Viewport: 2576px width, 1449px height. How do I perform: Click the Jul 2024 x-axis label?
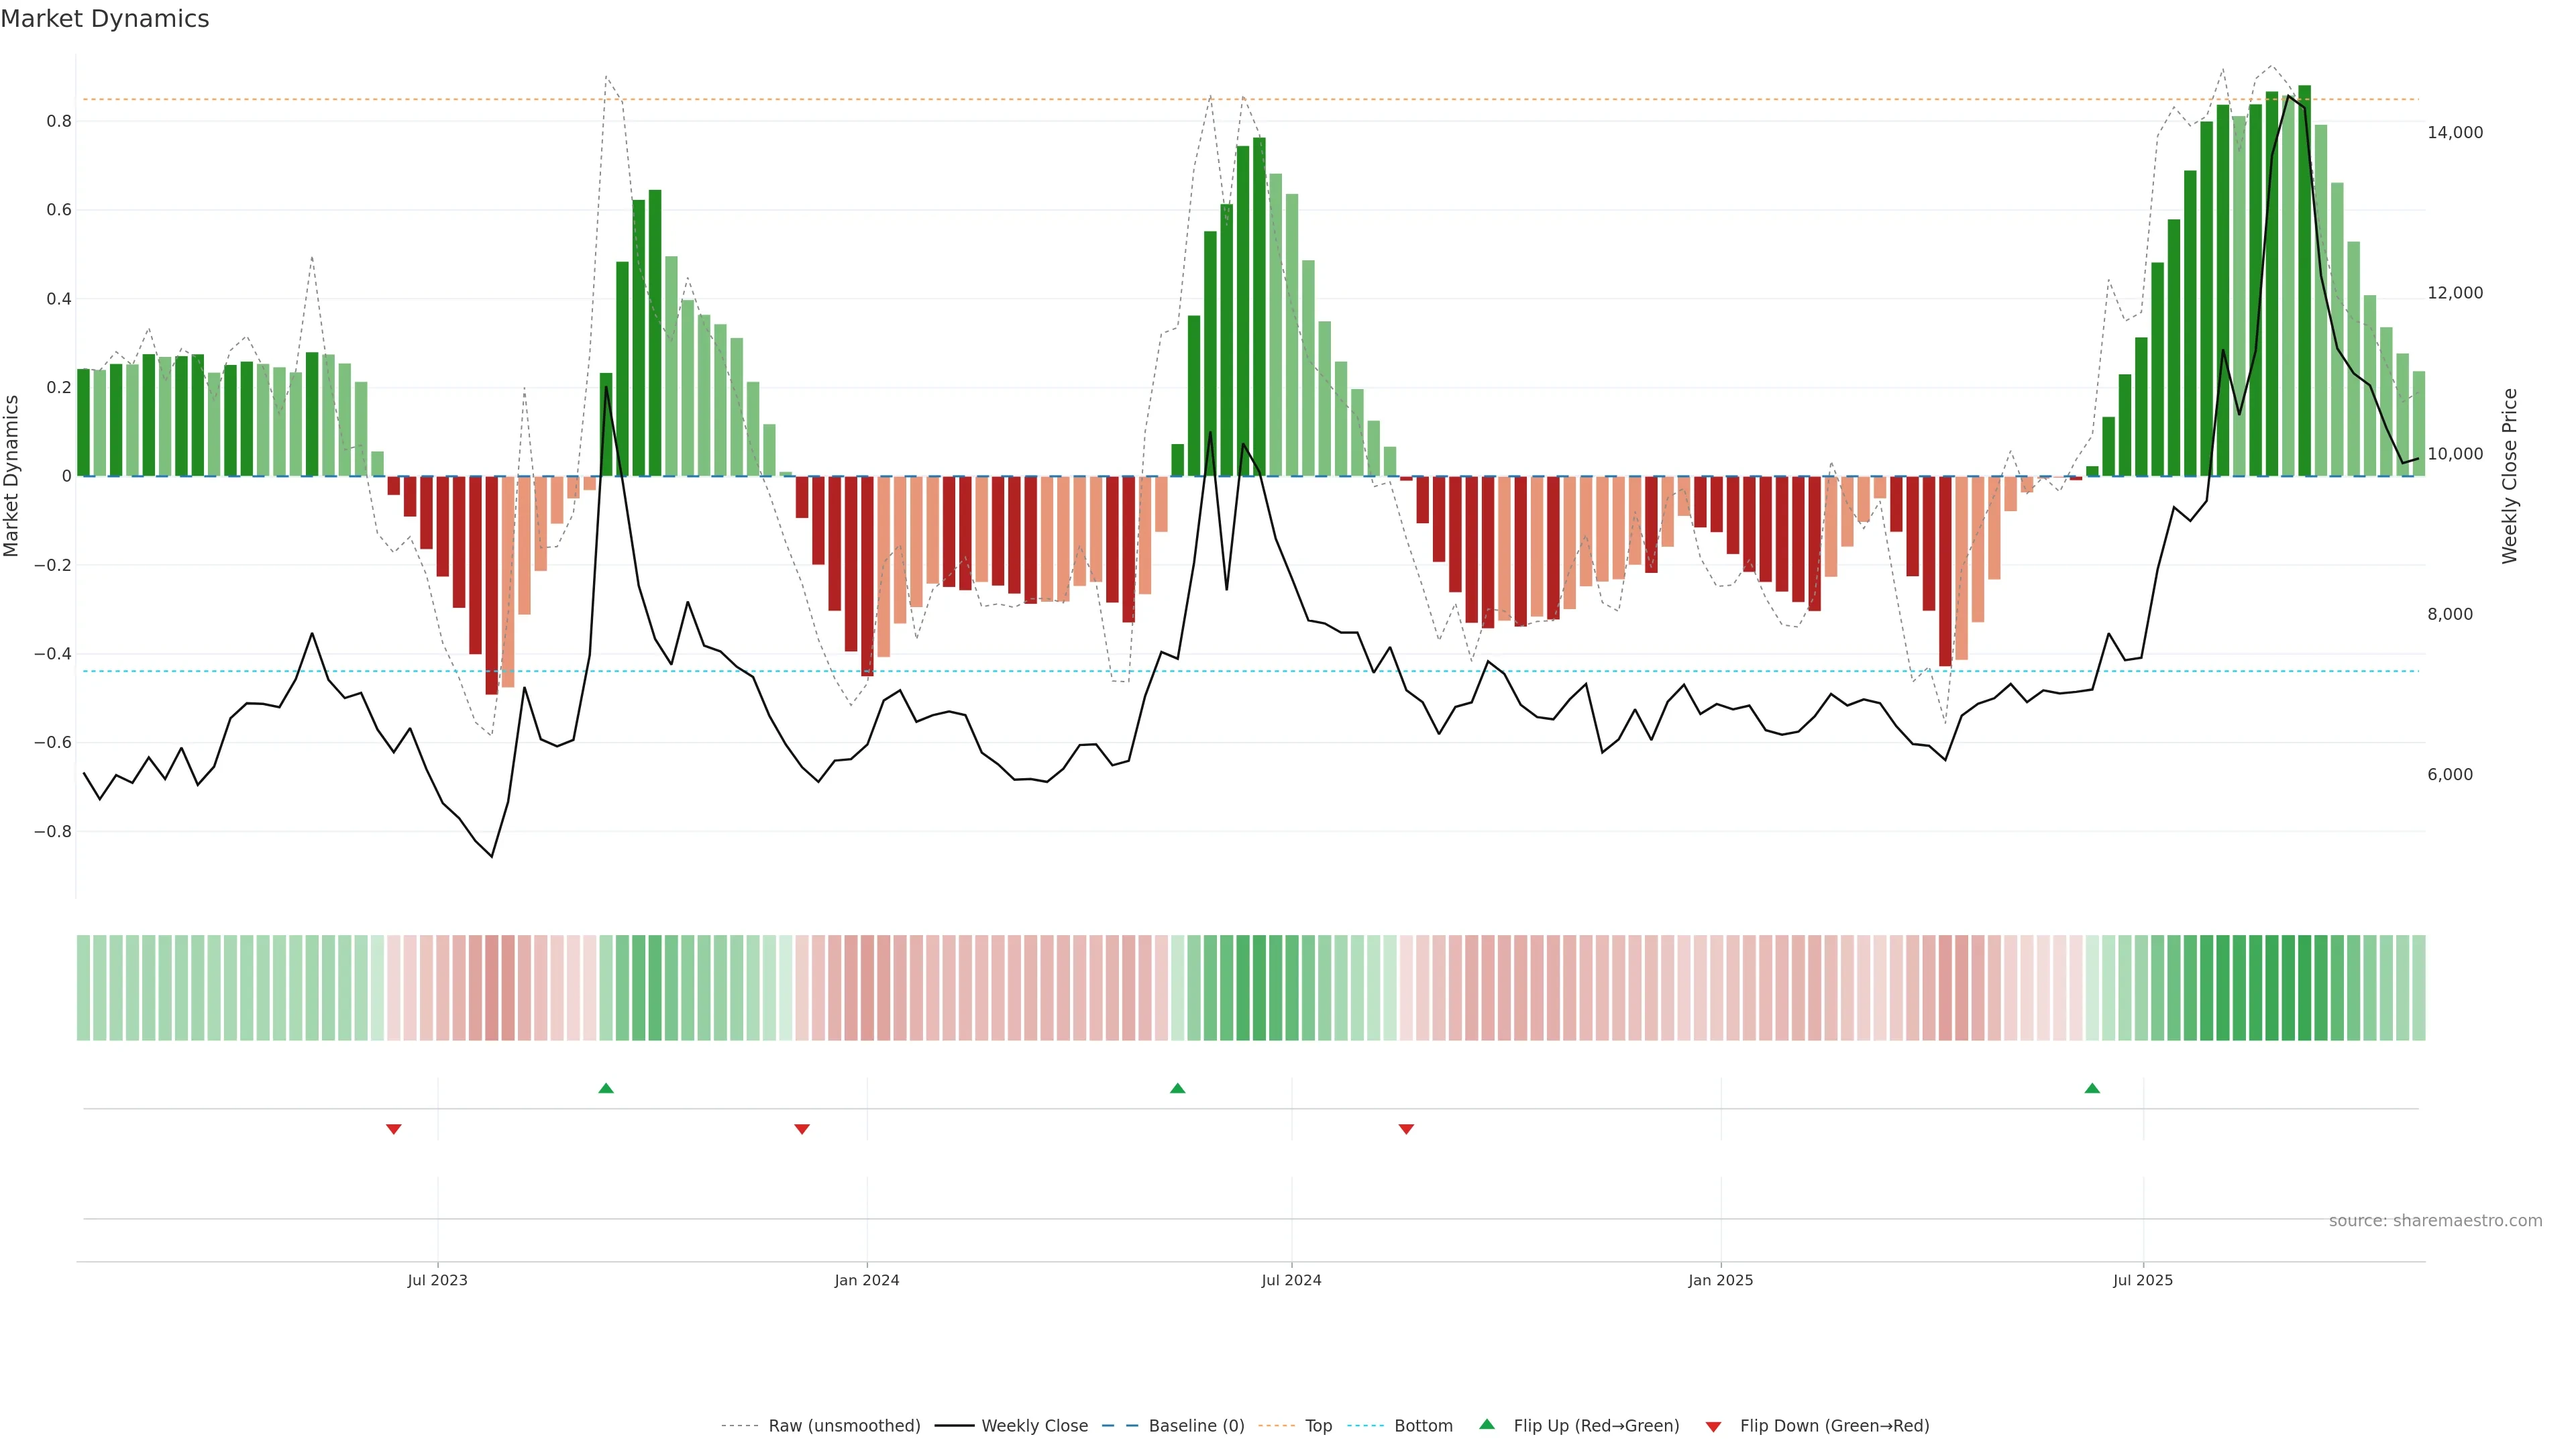click(1291, 1280)
